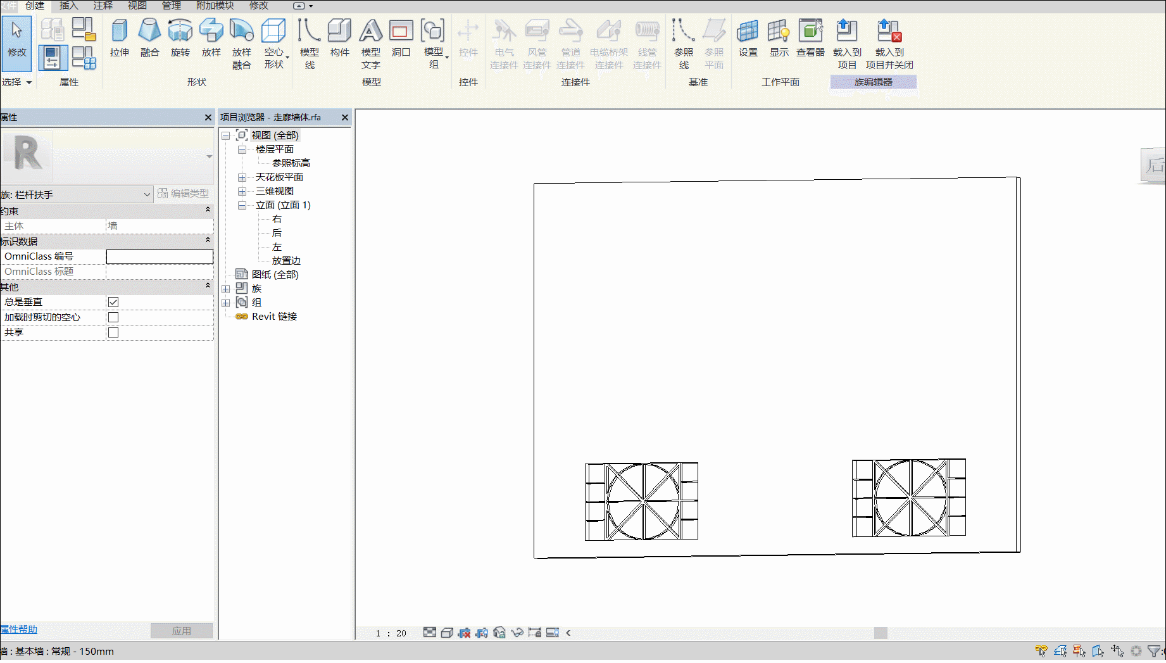The image size is (1166, 663).
Task: Switch to the 注释 ribbon tab
Action: [103, 6]
